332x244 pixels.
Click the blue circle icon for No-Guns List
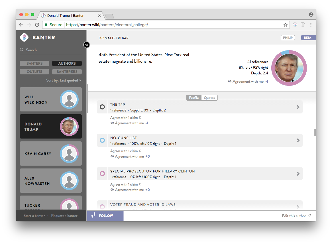tap(102, 140)
